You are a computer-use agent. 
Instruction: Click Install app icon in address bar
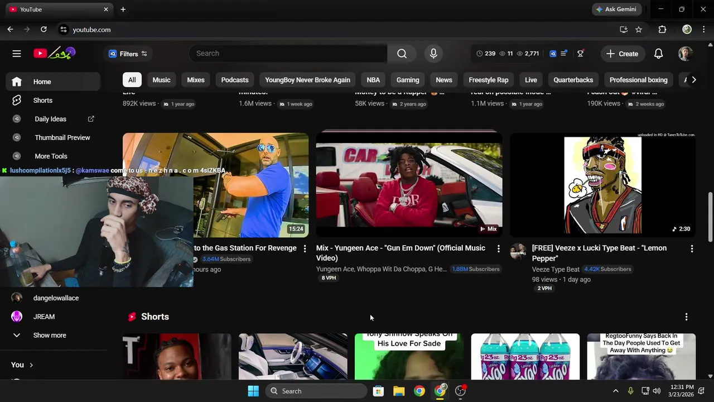(624, 30)
